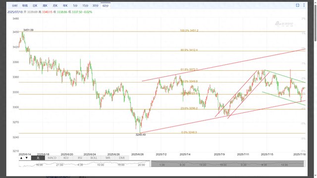The width and height of the screenshot is (317, 178).
Task: Click the up triangle indicator arrow
Action: coord(21,158)
